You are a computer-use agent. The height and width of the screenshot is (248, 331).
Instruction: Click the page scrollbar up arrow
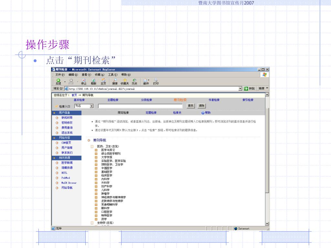point(267,95)
